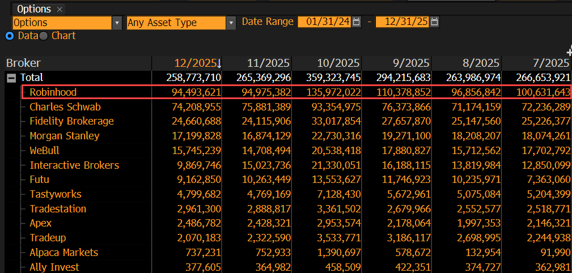Edit the 12/31/25 end date field

(402, 22)
